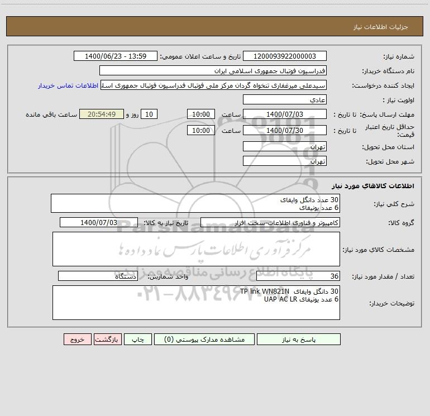Click the announcement date field 1400/06/23 - 13:59

(x=116, y=56)
